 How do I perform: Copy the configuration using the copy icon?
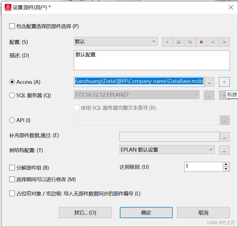[190, 42]
